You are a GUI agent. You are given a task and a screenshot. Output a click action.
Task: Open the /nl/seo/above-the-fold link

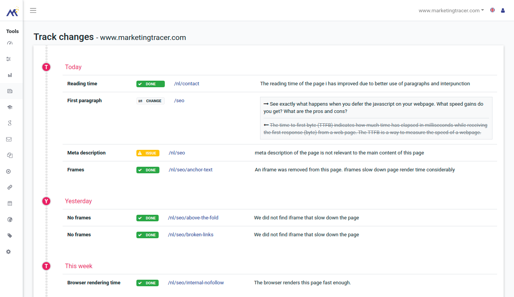tap(193, 218)
